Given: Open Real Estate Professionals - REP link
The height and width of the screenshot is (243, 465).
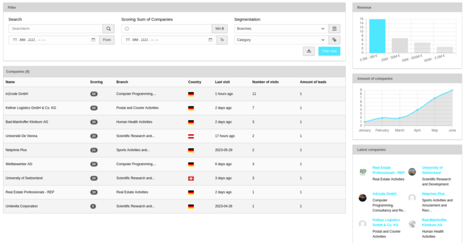Looking at the screenshot, I should pos(388,170).
